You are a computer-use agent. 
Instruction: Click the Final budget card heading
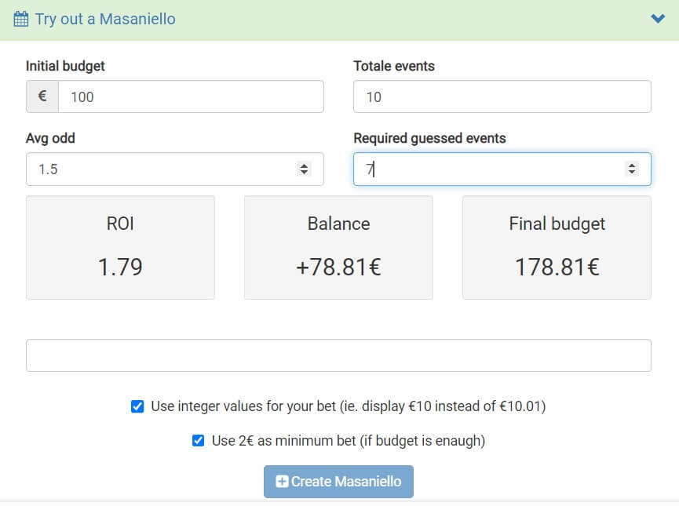pos(557,224)
